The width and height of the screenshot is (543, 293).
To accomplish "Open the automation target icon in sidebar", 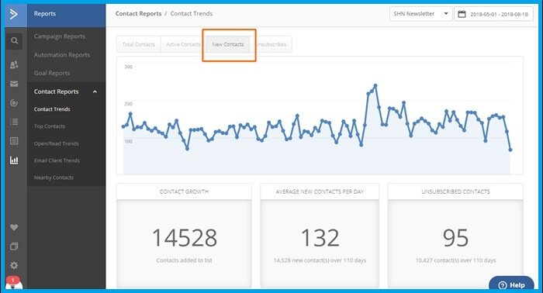I will 14,103.
